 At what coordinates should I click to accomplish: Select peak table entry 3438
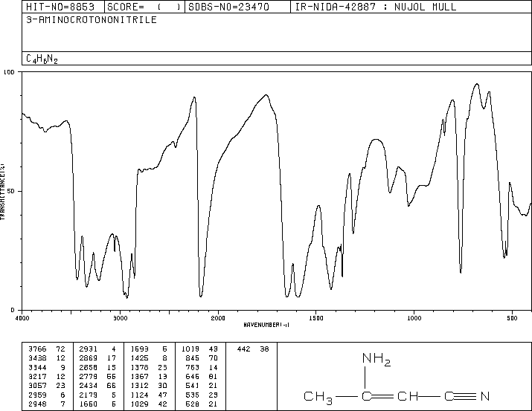pos(47,358)
